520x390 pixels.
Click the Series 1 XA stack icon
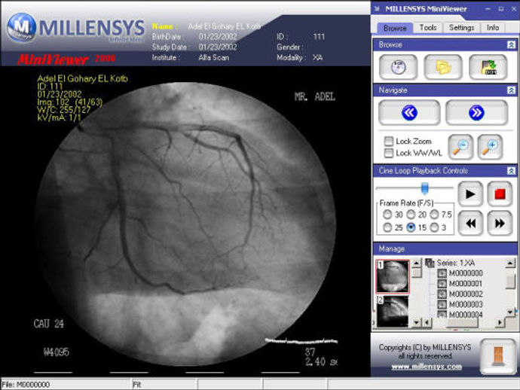coord(430,263)
